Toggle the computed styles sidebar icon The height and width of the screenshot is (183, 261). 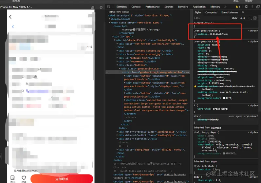[x=255, y=18]
